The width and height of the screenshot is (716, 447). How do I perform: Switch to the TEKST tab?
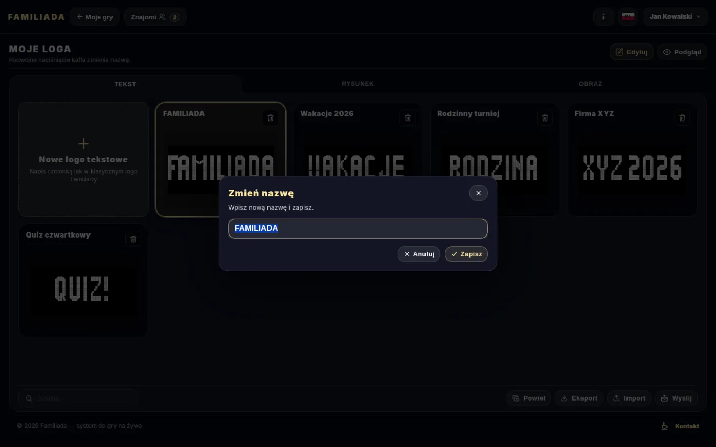[x=125, y=84]
